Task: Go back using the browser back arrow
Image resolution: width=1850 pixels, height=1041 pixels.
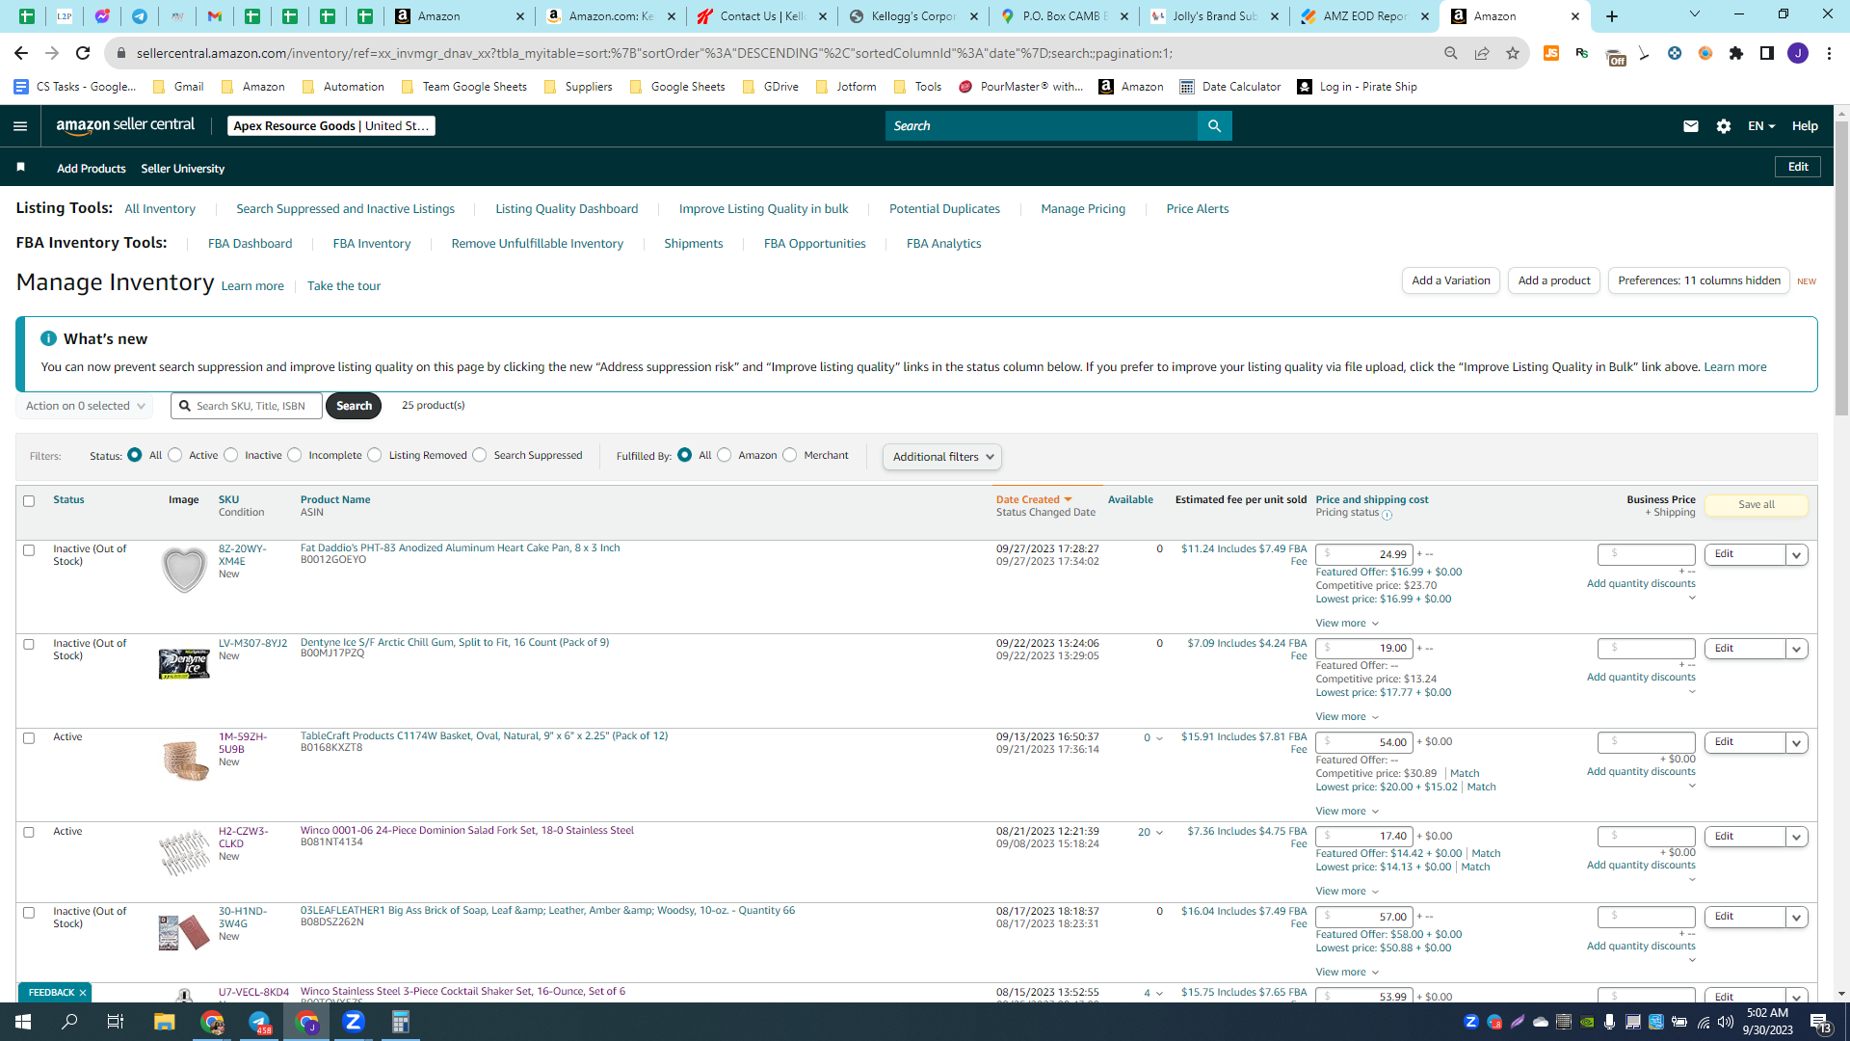Action: click(21, 53)
